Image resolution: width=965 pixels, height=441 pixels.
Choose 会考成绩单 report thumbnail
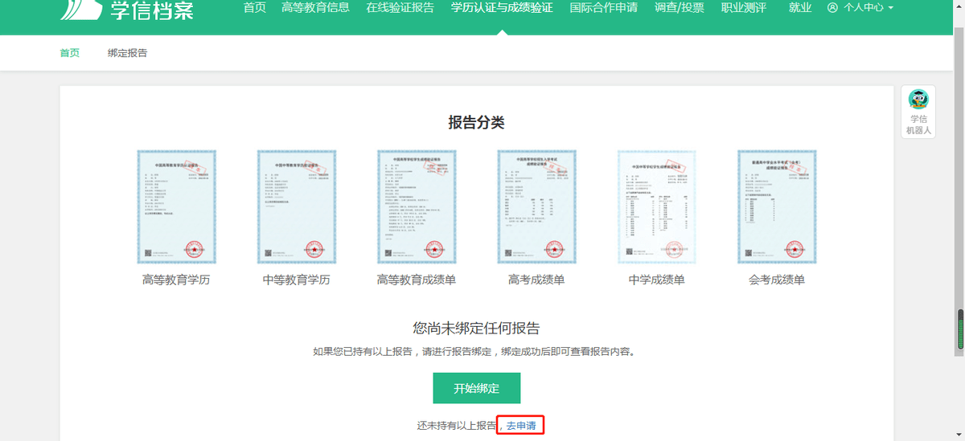click(776, 206)
